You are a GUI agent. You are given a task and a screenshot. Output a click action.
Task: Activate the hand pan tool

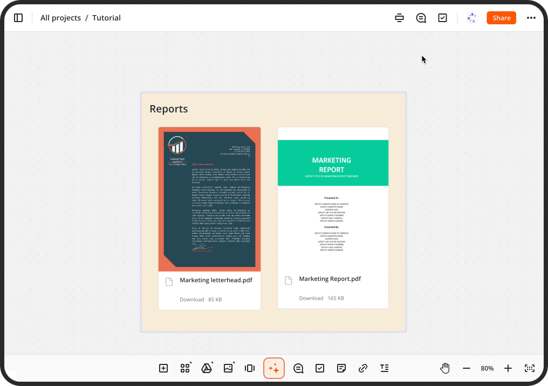(x=444, y=368)
